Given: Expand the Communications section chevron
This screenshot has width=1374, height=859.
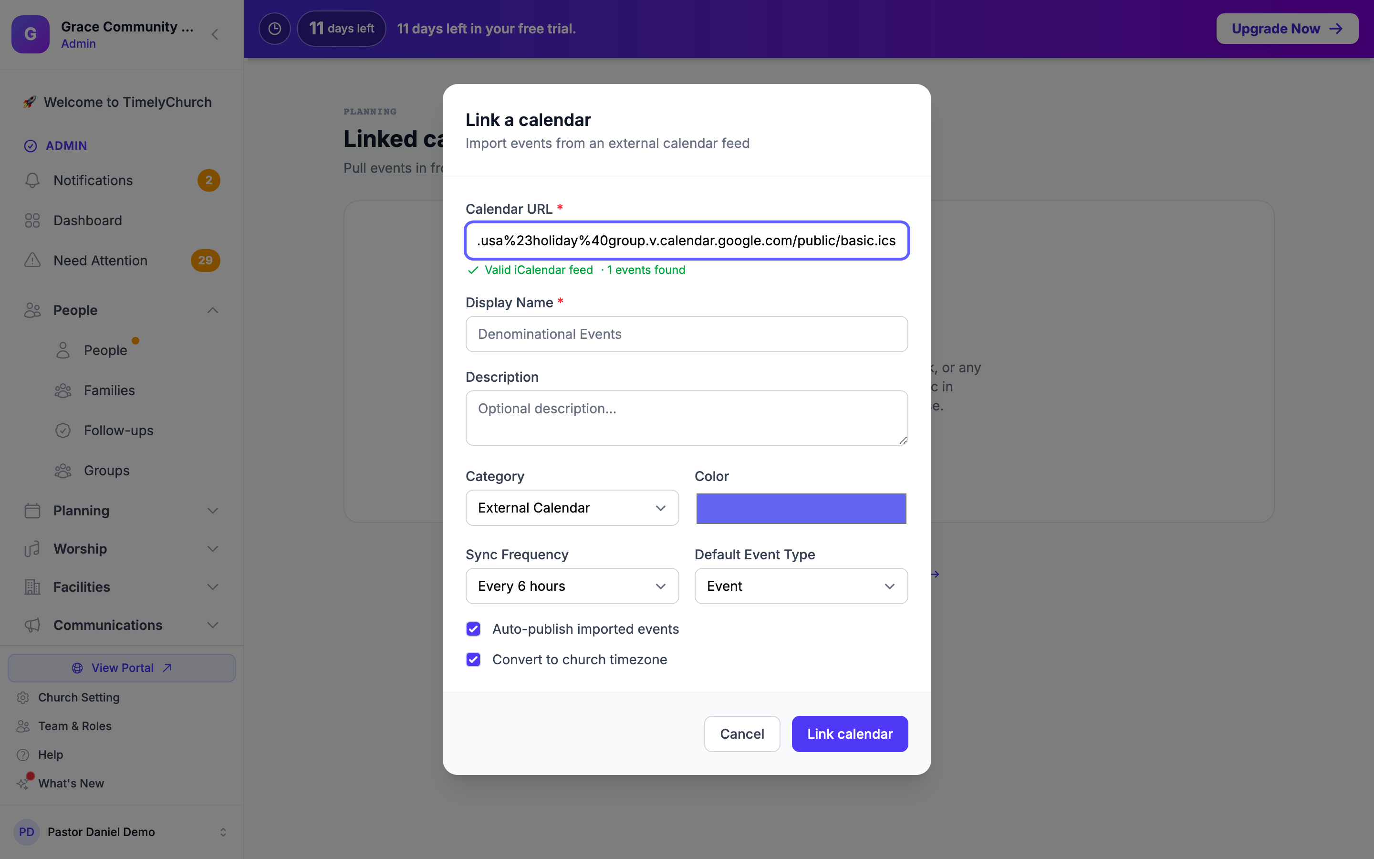Looking at the screenshot, I should tap(213, 625).
